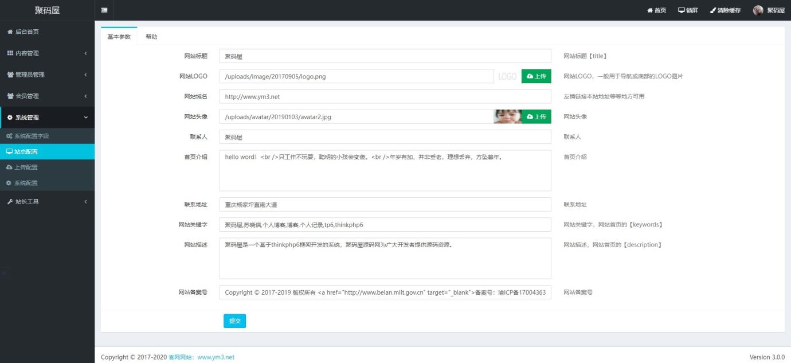The image size is (791, 363).
Task: Click the cogs icon of 系统配置字段
Action: click(9, 136)
